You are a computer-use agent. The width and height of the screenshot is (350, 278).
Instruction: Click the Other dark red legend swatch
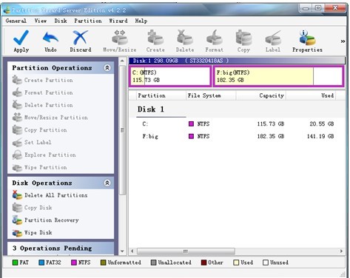pyautogui.click(x=203, y=262)
